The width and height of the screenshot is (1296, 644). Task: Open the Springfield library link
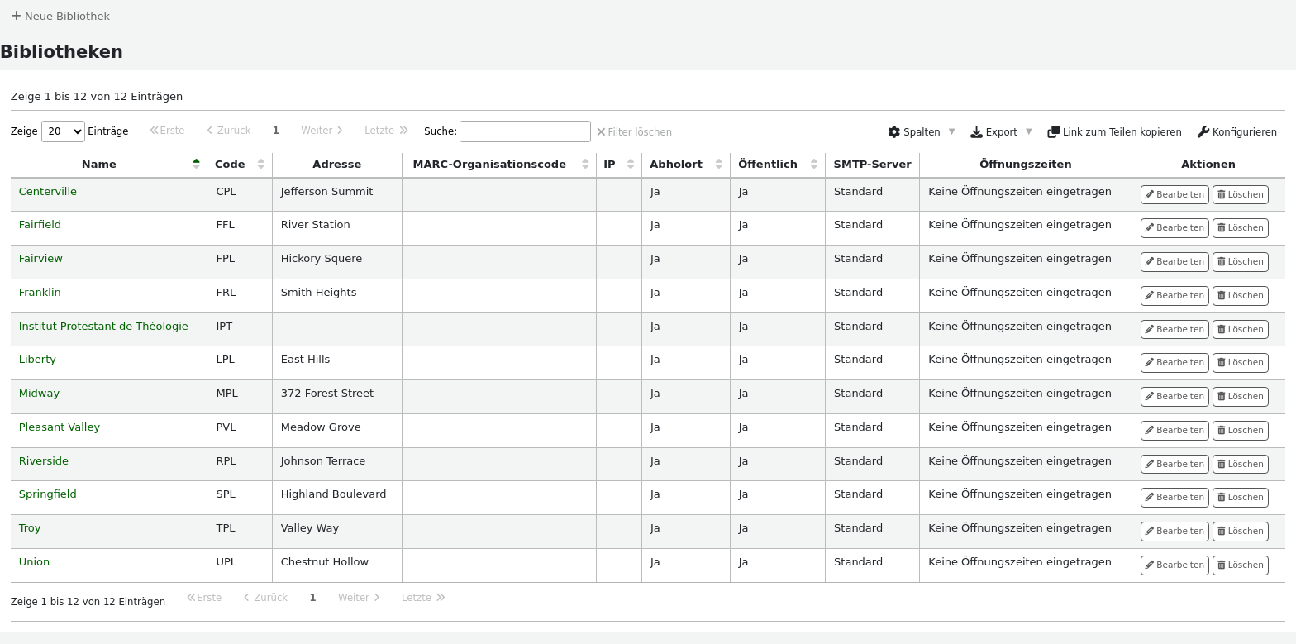48,494
